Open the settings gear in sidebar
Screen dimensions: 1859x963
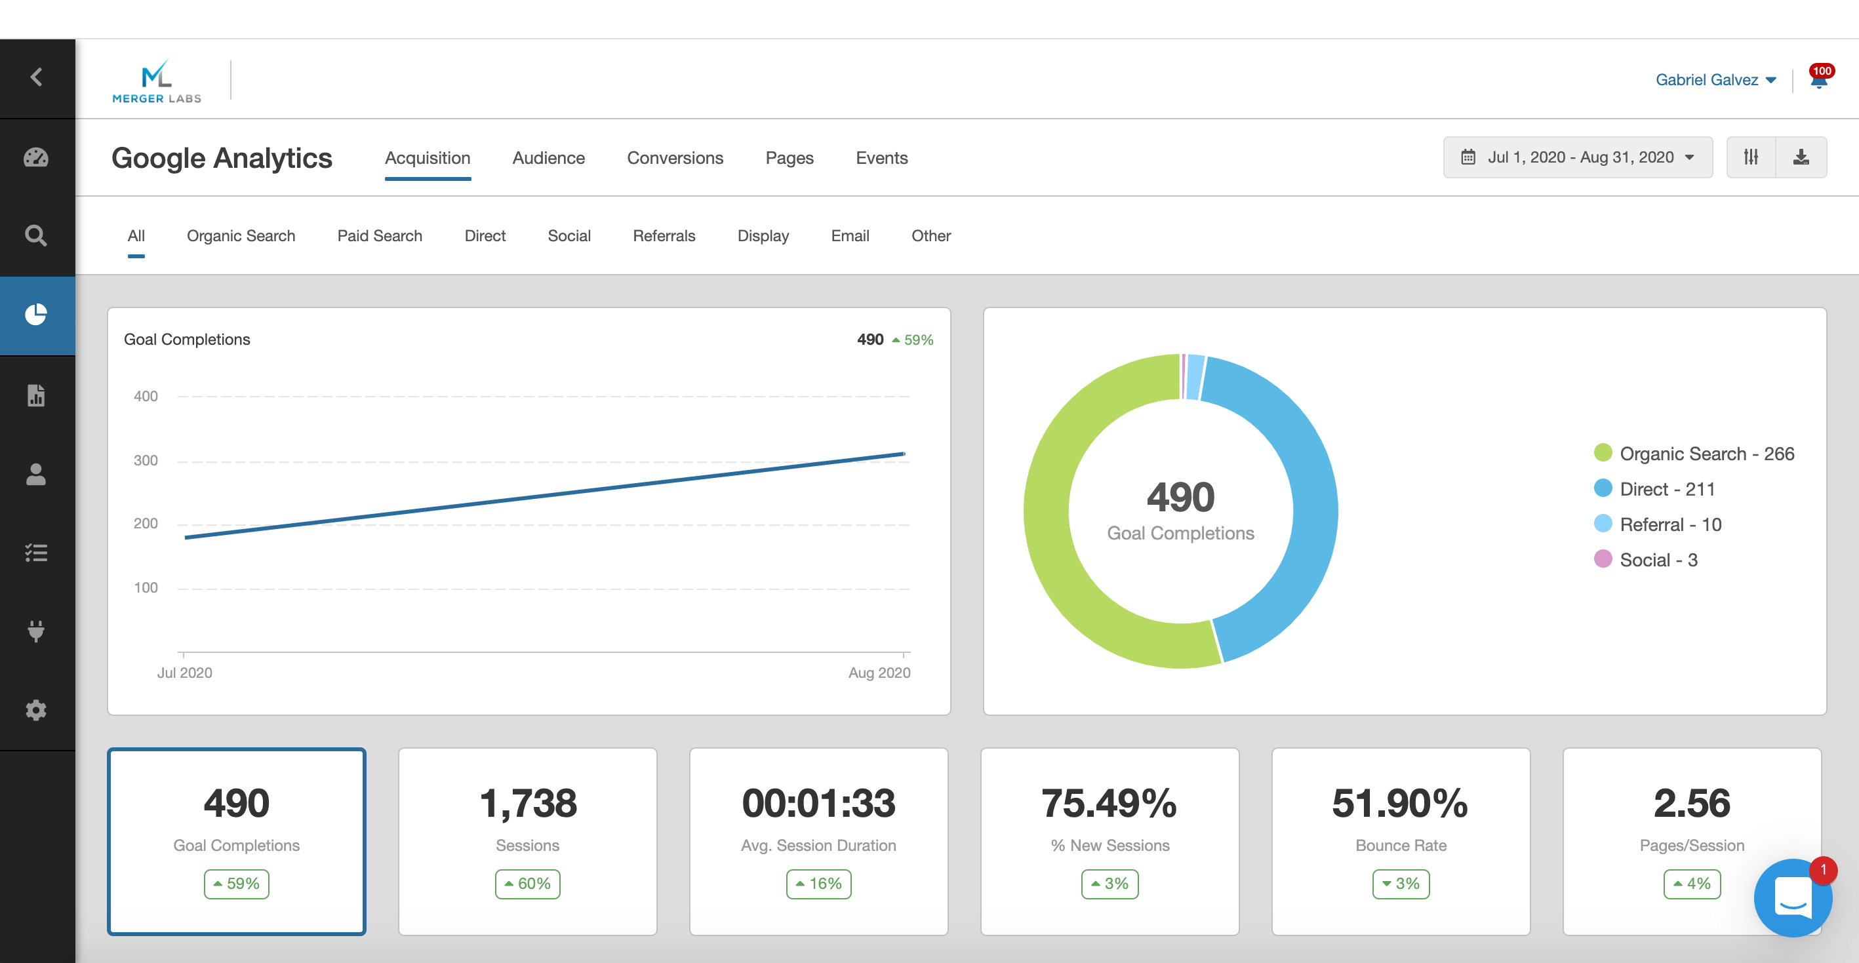[x=36, y=711]
